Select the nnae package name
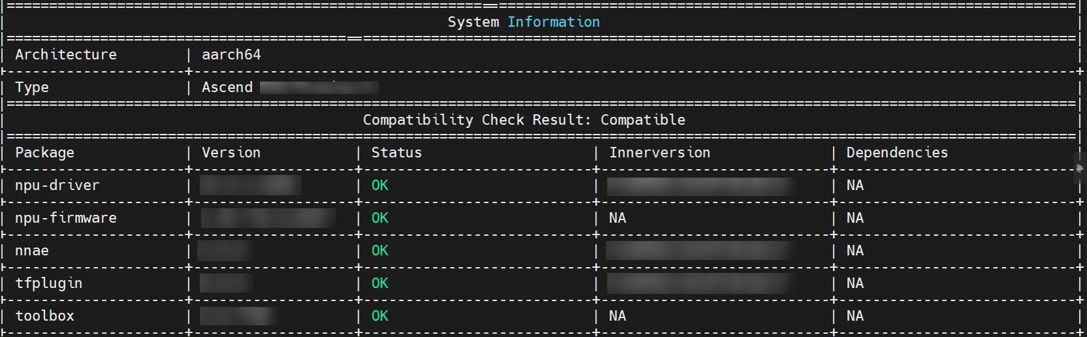The height and width of the screenshot is (337, 1087). [32, 251]
